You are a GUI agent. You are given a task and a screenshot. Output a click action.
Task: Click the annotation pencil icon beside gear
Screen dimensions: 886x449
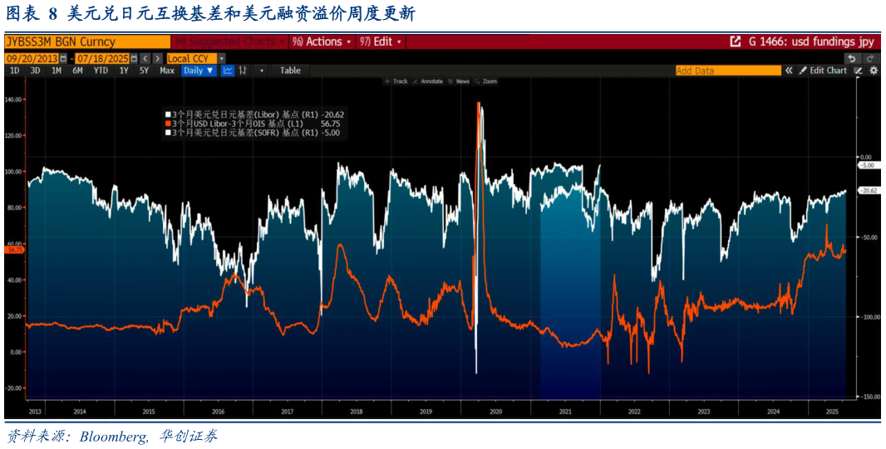(859, 71)
